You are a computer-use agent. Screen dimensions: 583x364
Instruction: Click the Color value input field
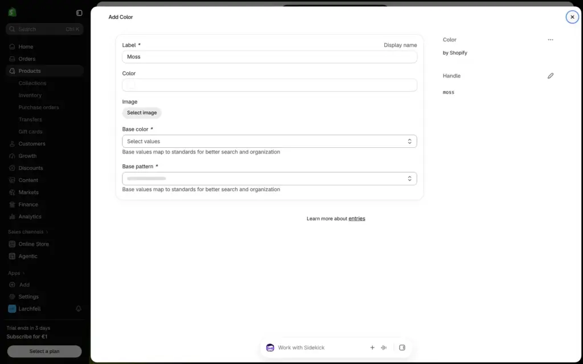[x=269, y=85]
